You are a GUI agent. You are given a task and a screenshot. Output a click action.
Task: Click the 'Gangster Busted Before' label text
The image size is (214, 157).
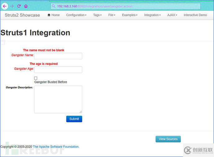coord(51,82)
